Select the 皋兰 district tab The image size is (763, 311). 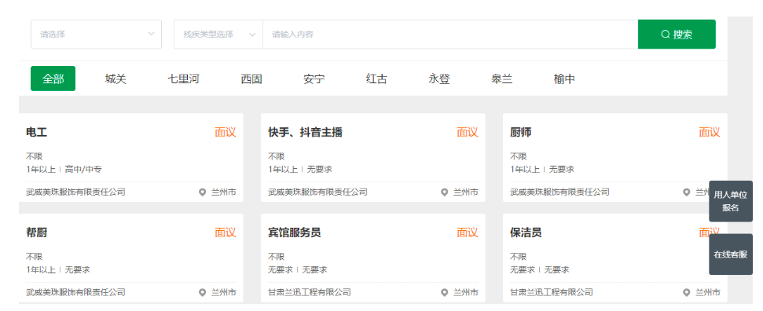tap(501, 79)
